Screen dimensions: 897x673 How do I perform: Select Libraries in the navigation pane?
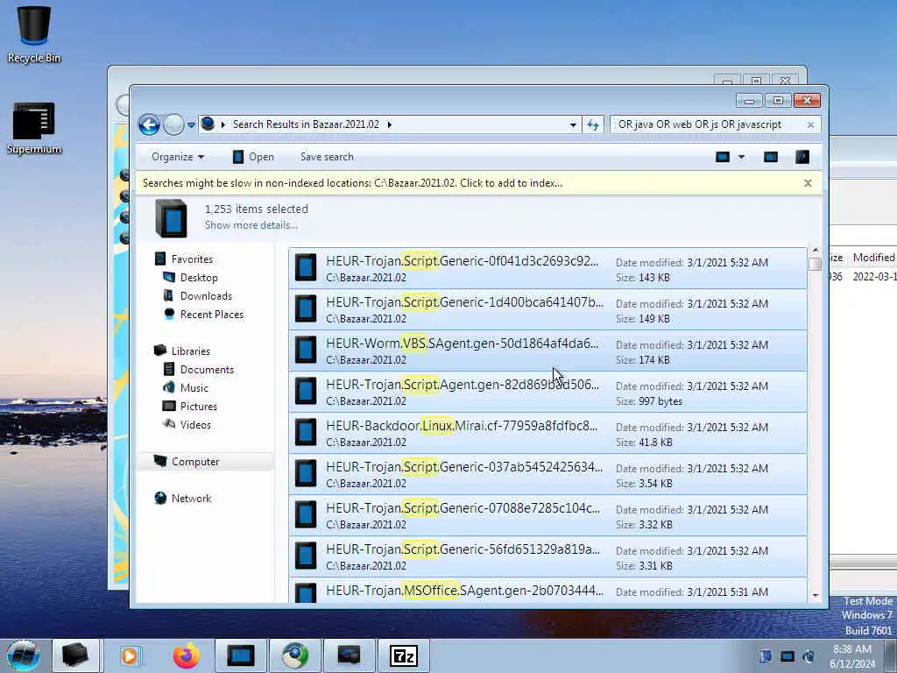pos(190,351)
